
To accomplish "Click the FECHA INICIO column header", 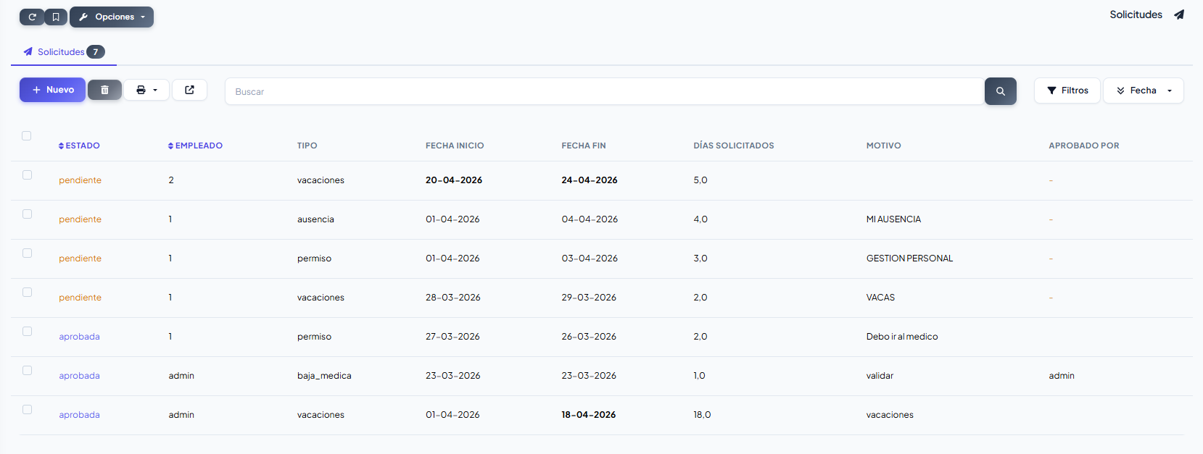I will click(x=455, y=146).
